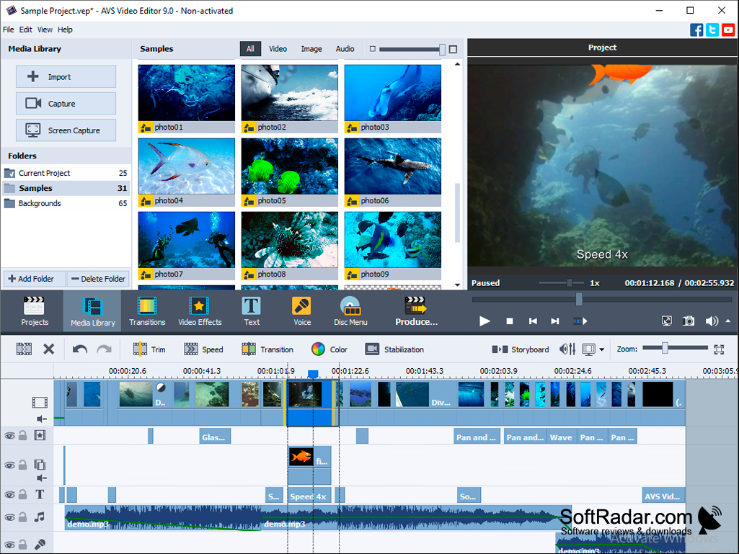Open the View menu
The width and height of the screenshot is (739, 554).
tap(45, 30)
